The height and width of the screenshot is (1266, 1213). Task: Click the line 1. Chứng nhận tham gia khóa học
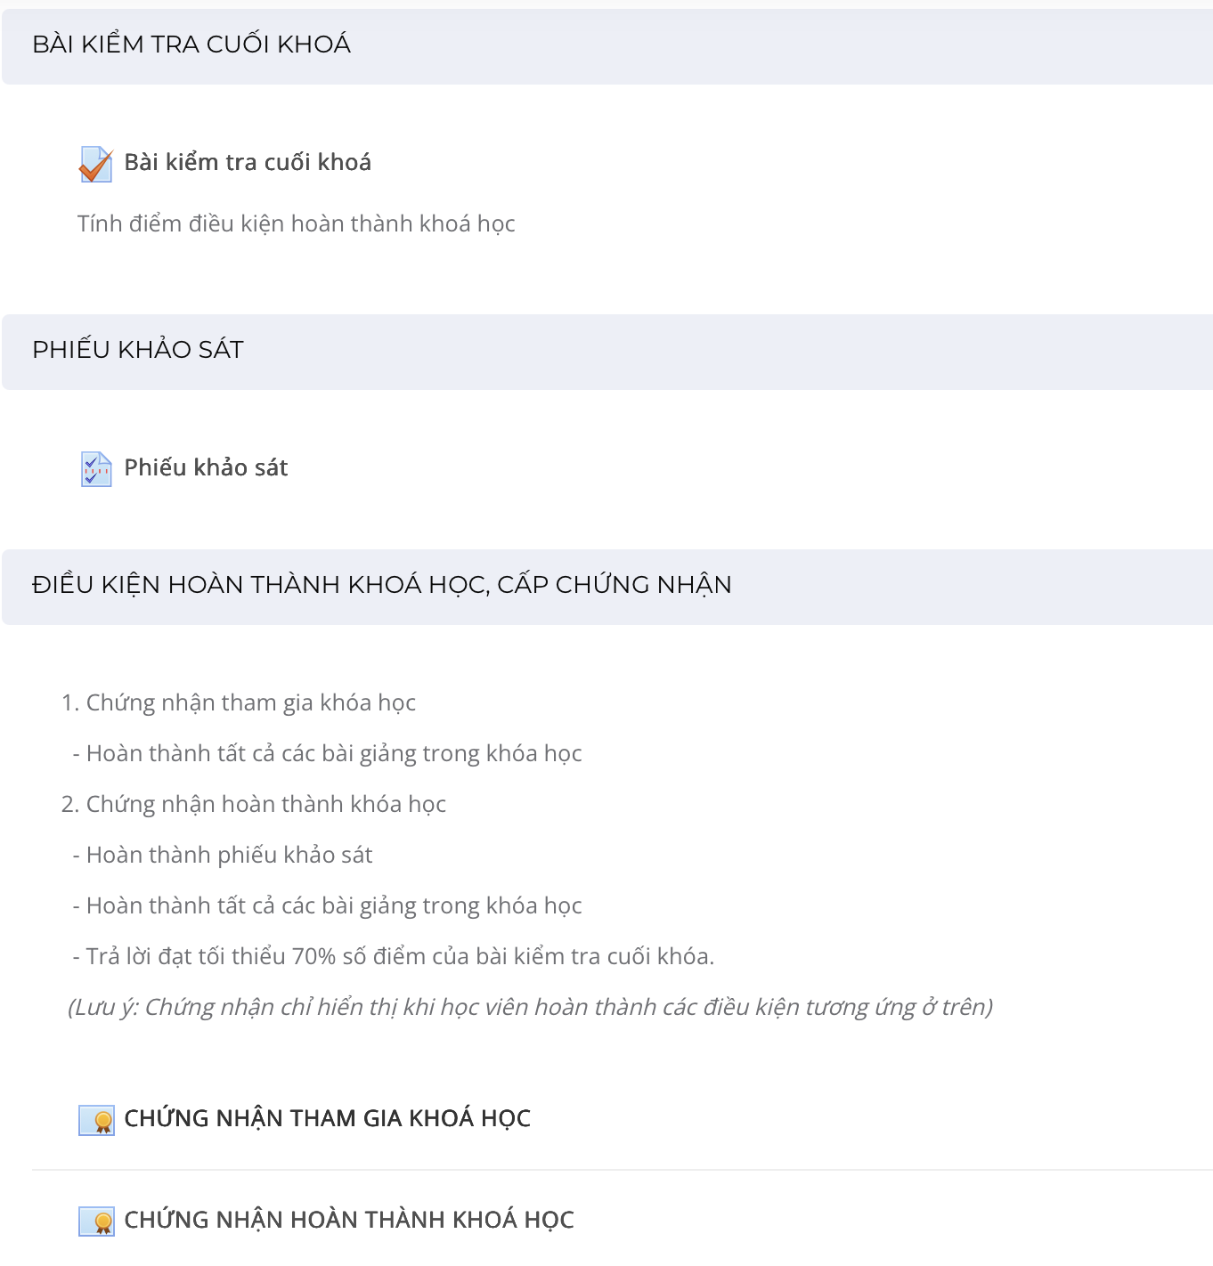tap(239, 702)
